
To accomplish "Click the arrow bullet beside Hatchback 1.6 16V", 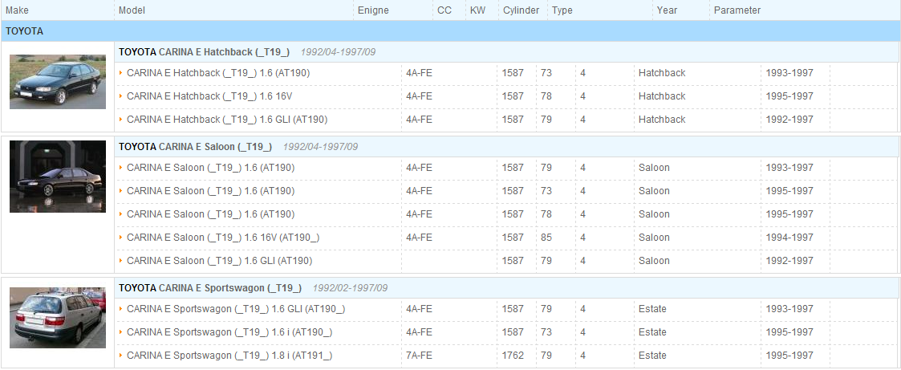I will [121, 96].
